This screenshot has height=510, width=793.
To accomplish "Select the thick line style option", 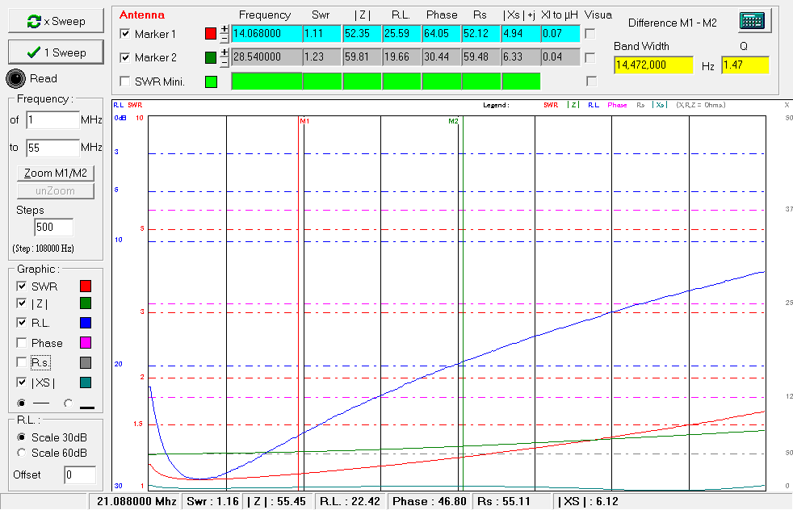I will click(68, 403).
